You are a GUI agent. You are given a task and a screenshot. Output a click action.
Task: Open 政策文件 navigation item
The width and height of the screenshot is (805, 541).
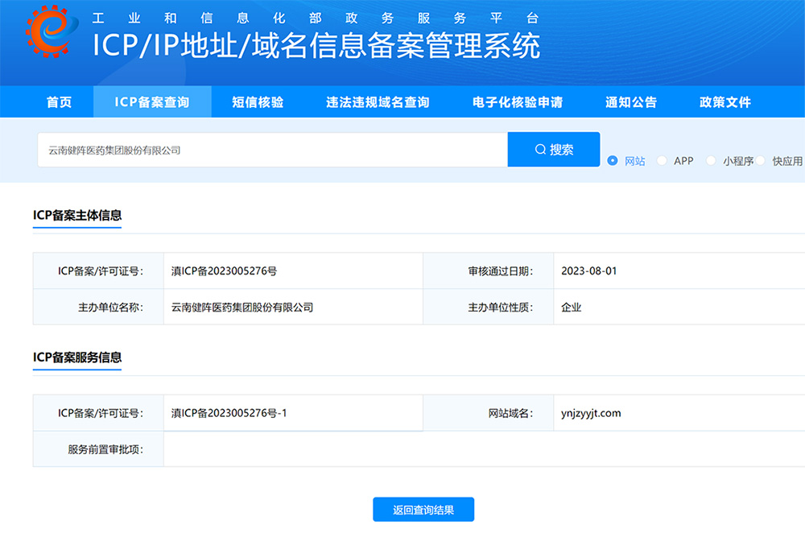(x=725, y=102)
